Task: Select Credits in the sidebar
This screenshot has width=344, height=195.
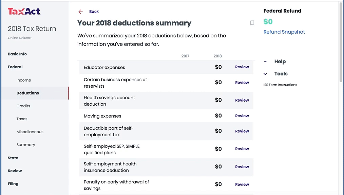Action: point(23,106)
